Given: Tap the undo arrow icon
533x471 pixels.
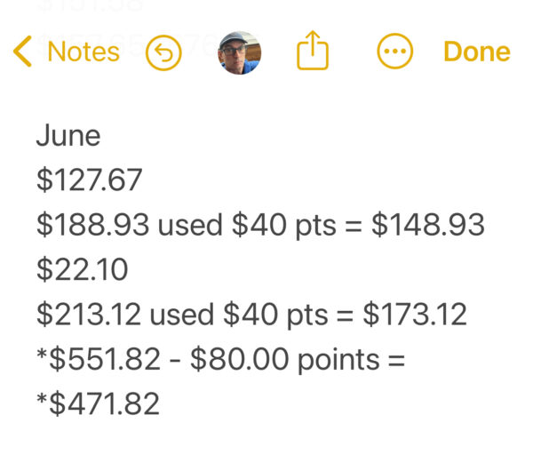Looking at the screenshot, I should (x=163, y=53).
